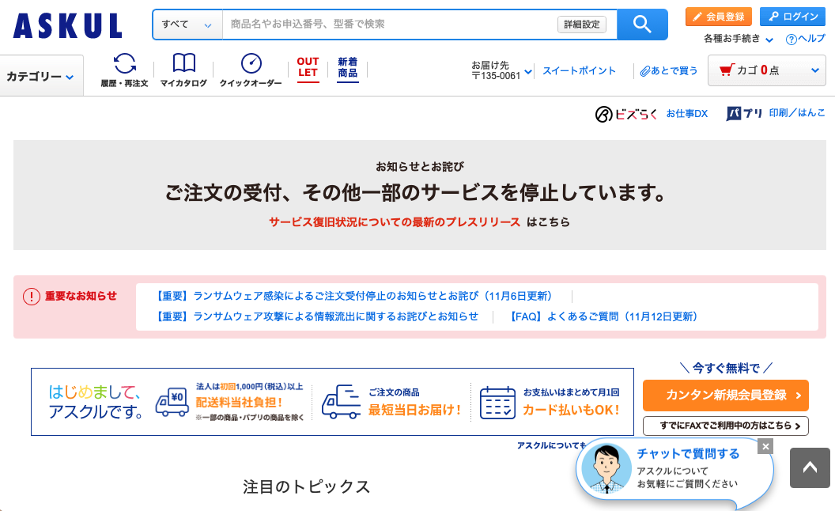Click the Login (ログイン) button
Viewport: 835px width, 511px height.
tap(792, 17)
